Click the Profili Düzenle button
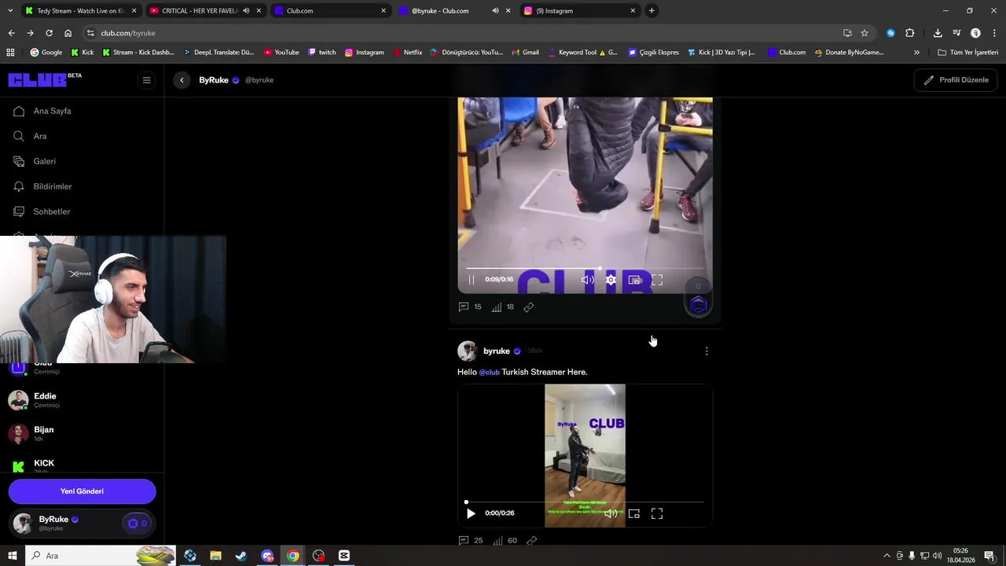The height and width of the screenshot is (566, 1006). tap(956, 80)
